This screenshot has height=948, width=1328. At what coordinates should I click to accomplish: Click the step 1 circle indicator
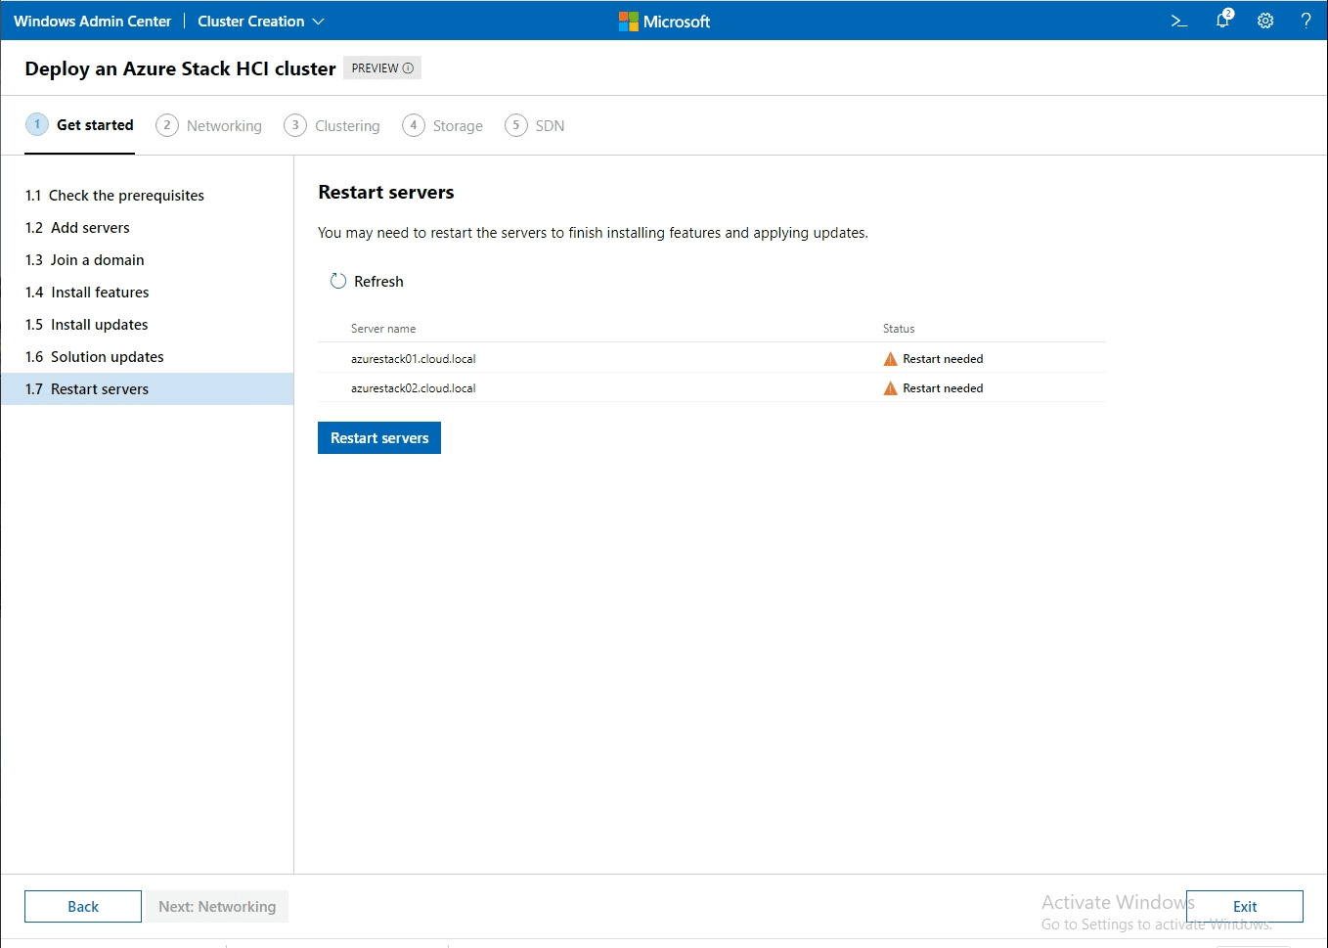pos(36,125)
